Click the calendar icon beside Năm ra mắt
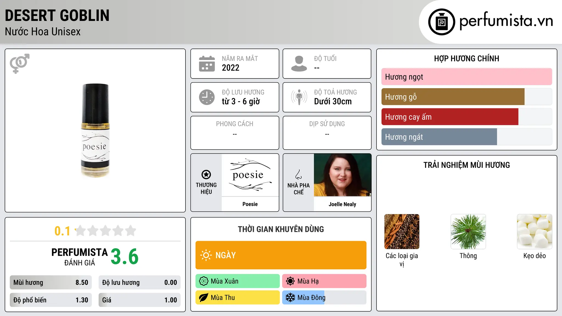562x316 pixels. point(207,64)
